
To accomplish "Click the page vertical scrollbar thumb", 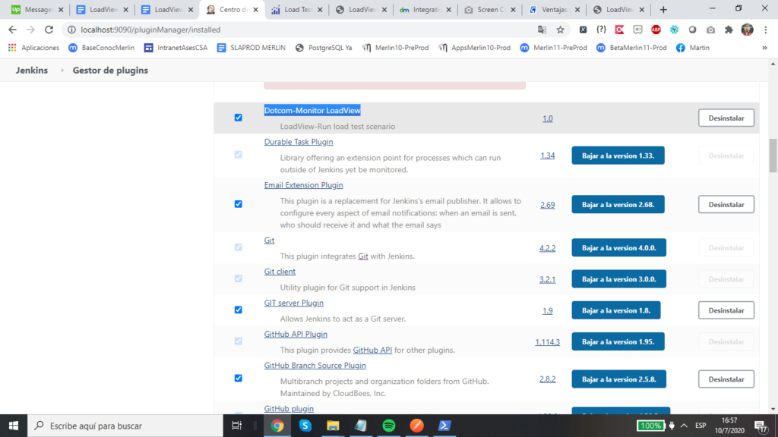I will 773,156.
